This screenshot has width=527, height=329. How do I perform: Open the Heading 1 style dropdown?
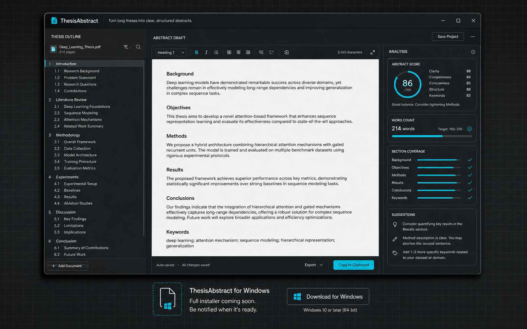coord(171,52)
